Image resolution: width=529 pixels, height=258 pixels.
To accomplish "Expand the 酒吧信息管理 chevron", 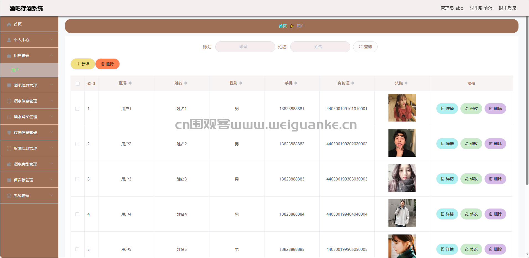I will pos(52,85).
